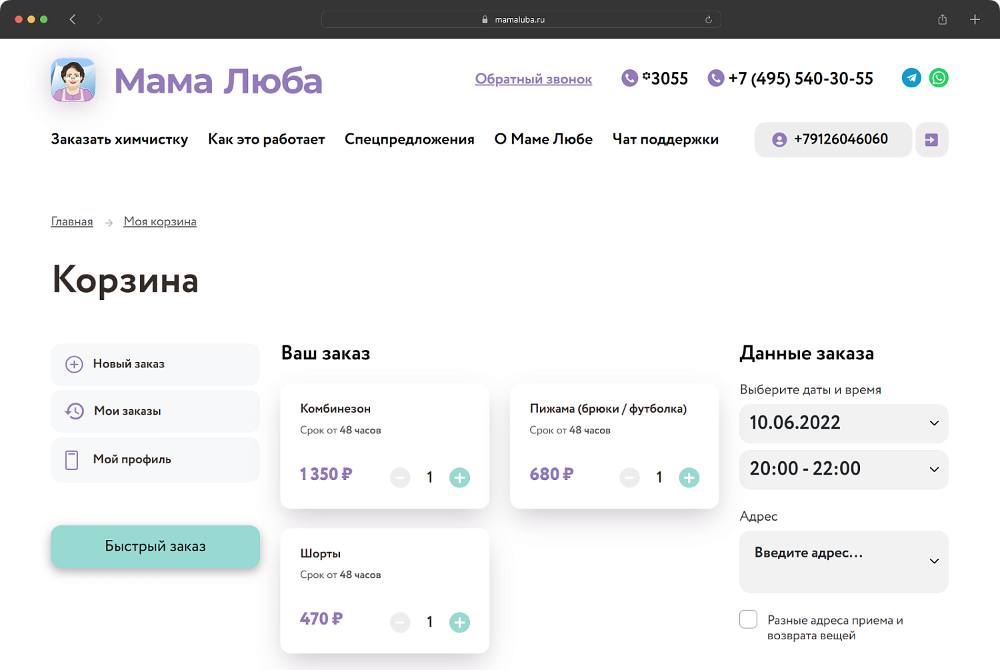Open the Спецпредложения menu item
This screenshot has height=670, width=1000.
409,139
